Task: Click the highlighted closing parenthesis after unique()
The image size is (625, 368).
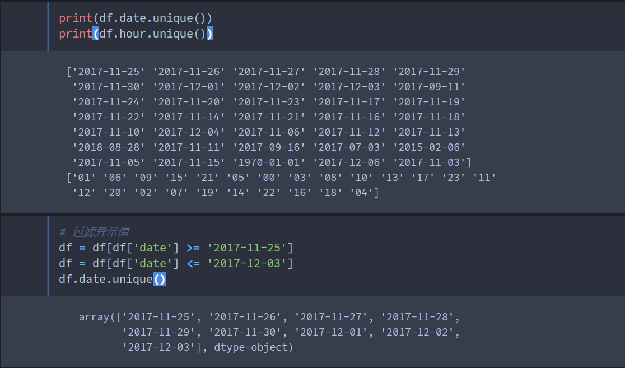Action: [209, 34]
